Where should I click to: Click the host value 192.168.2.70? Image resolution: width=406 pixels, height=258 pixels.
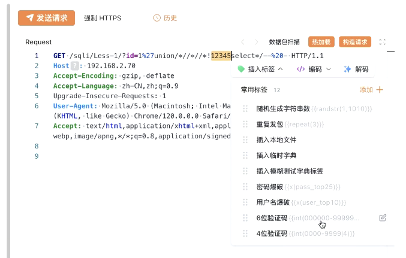pyautogui.click(x=112, y=66)
